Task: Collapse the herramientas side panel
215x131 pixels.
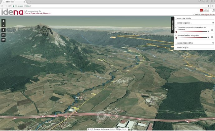Action: [x=172, y=25]
